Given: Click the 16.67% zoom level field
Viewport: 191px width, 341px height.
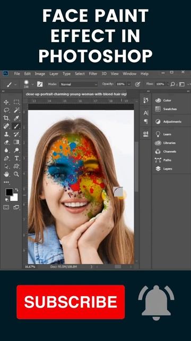Looking at the screenshot, I should [30, 266].
